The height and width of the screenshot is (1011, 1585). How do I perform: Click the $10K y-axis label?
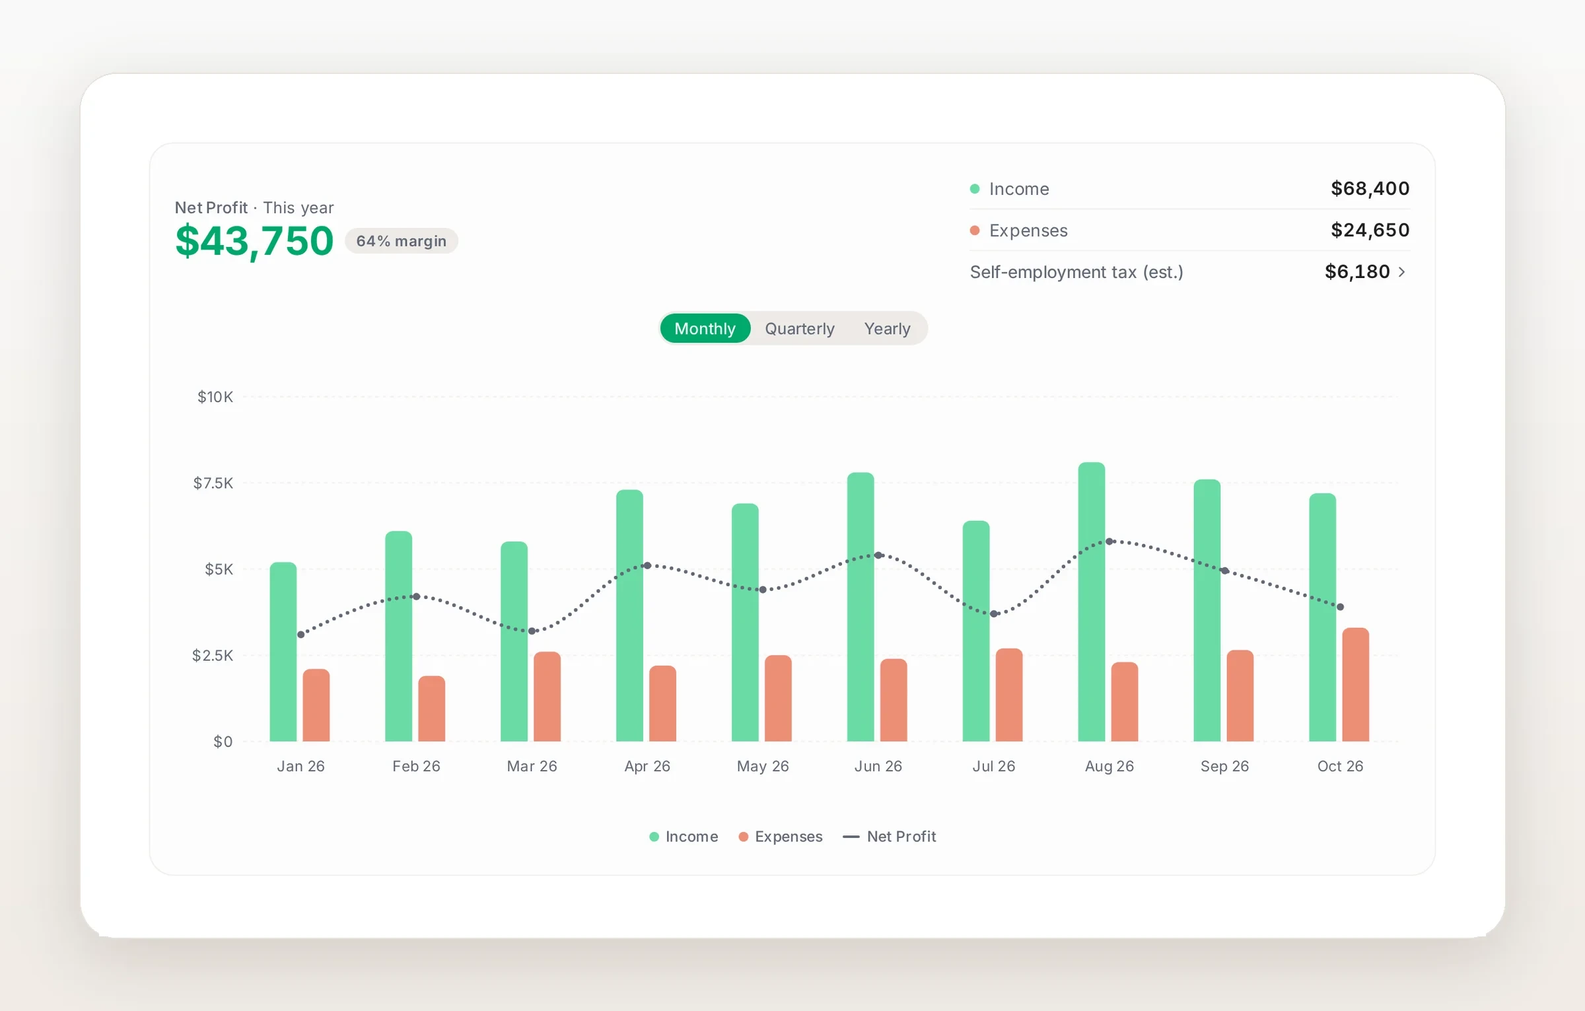coord(215,397)
